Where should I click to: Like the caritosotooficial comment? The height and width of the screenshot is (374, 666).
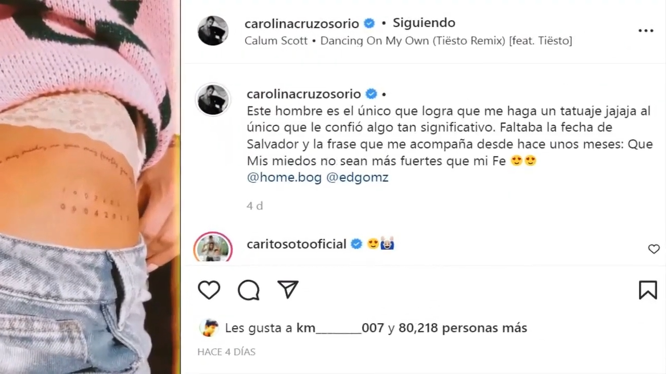pyautogui.click(x=654, y=249)
